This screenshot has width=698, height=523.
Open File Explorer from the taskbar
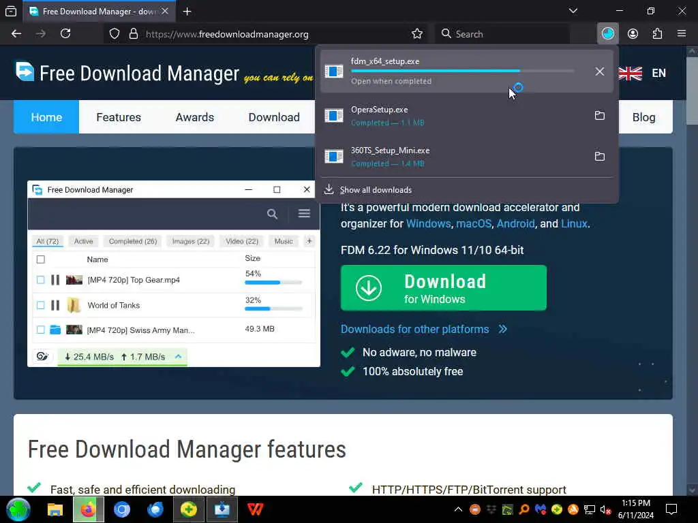click(x=55, y=509)
